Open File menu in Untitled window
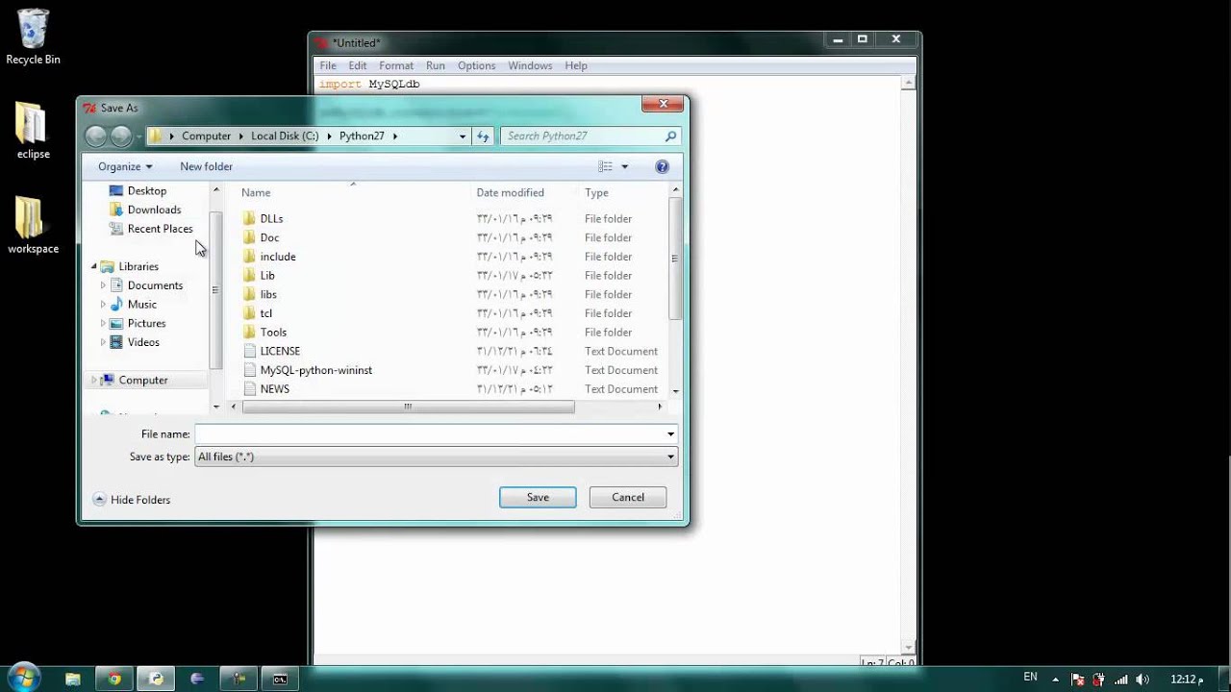The height and width of the screenshot is (692, 1231). coord(328,65)
